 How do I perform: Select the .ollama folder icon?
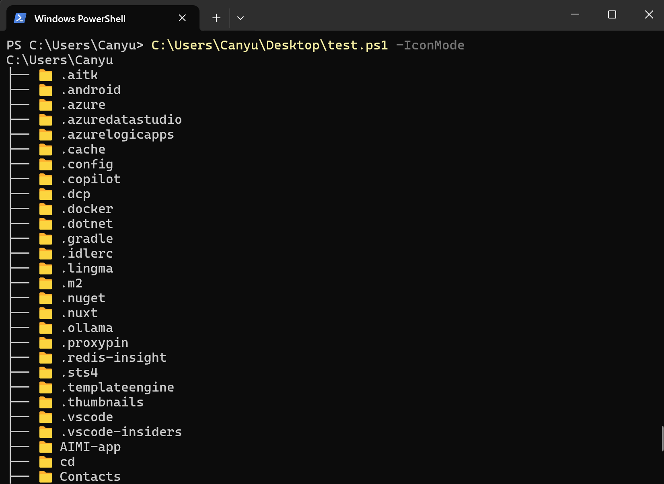click(46, 328)
